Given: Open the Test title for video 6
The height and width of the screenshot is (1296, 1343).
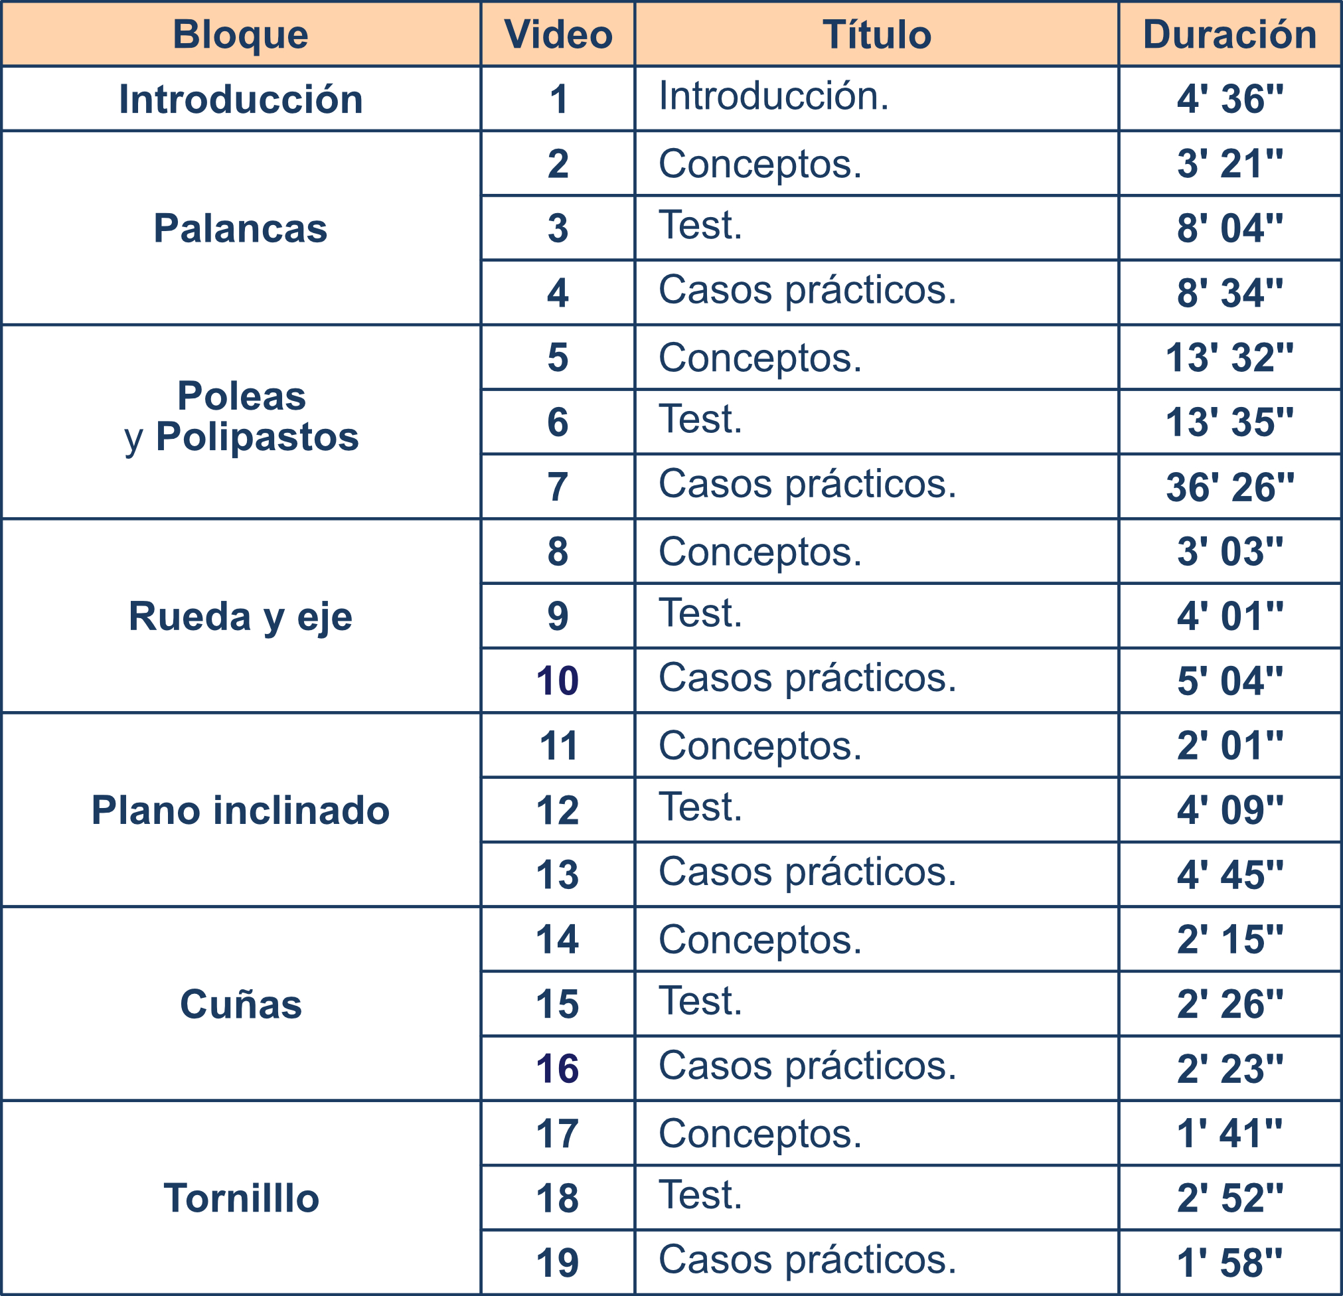Looking at the screenshot, I should point(700,419).
